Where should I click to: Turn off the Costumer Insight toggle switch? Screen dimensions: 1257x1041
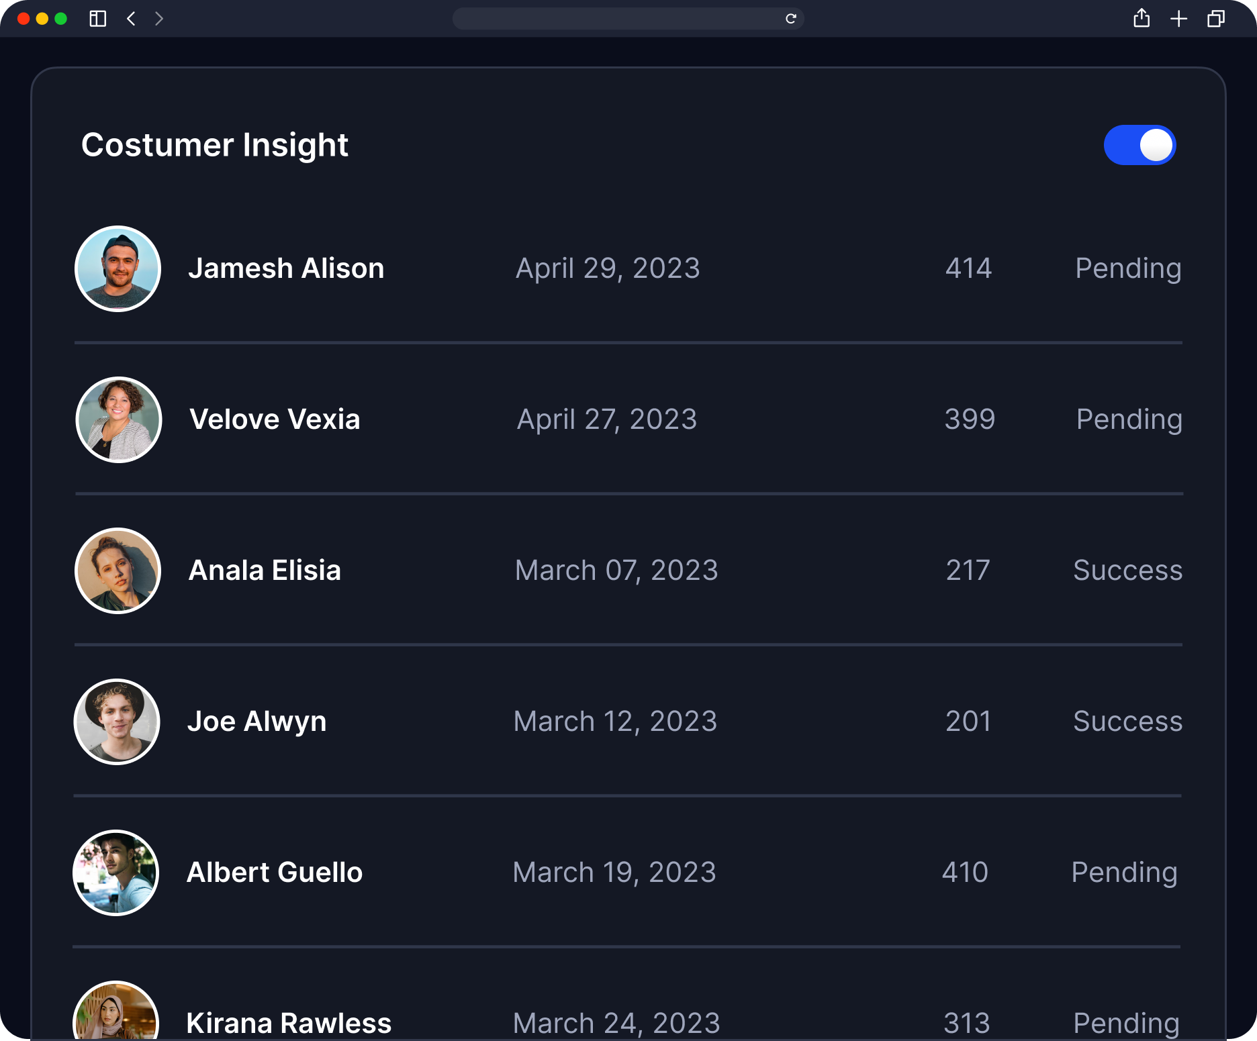[1139, 145]
